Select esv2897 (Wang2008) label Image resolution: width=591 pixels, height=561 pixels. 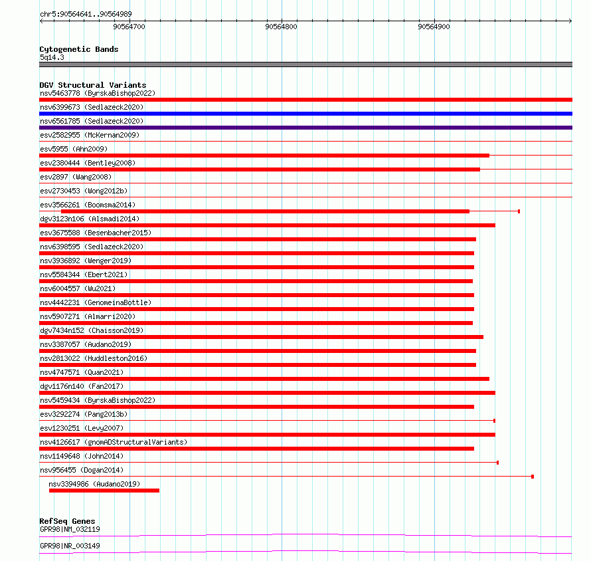click(76, 177)
